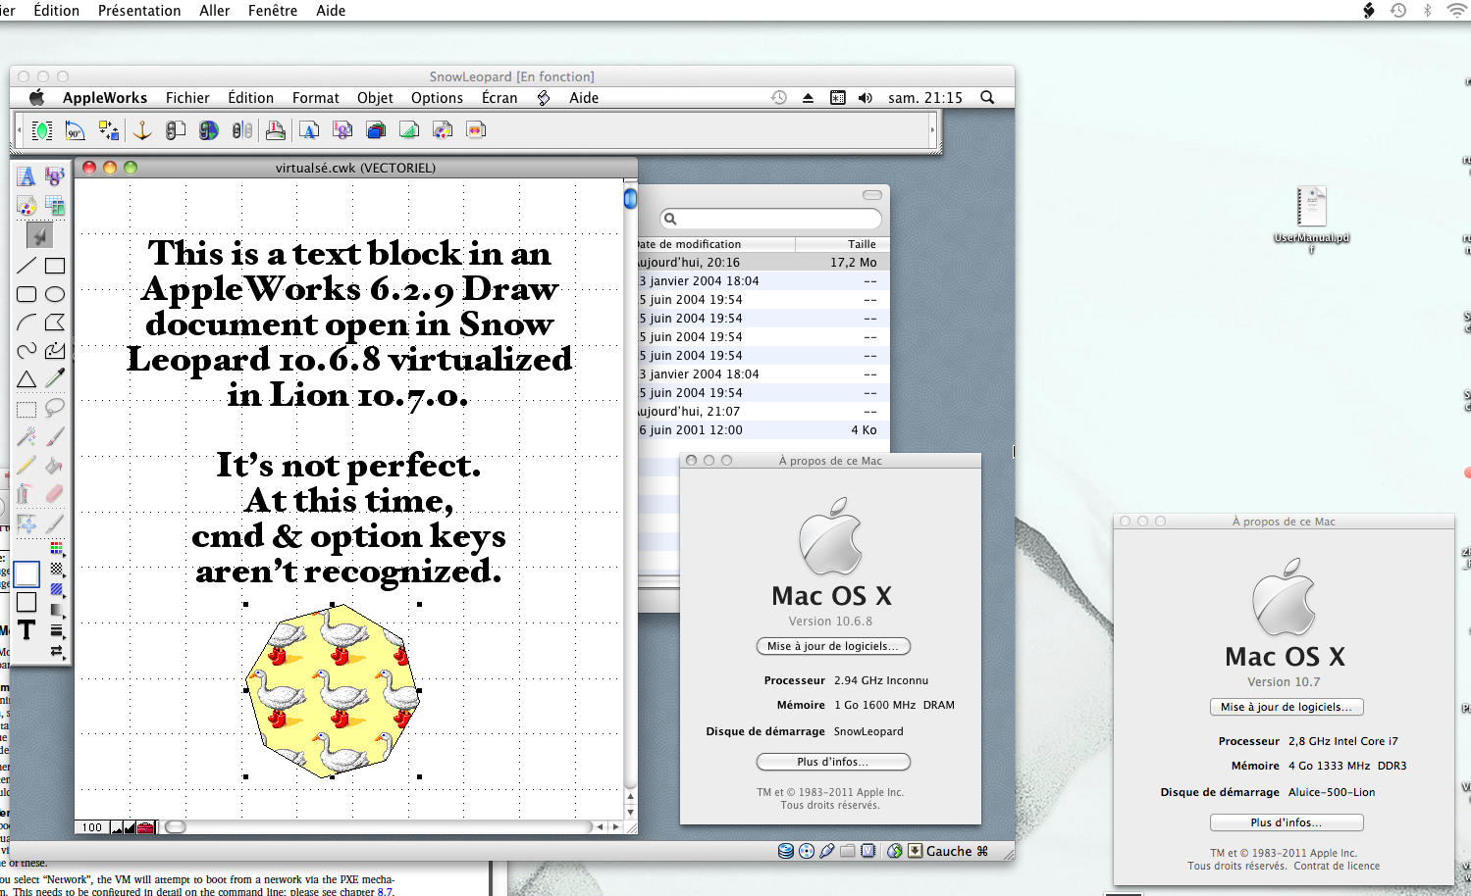Open the zoom percentage 100 pop-up

point(92,827)
